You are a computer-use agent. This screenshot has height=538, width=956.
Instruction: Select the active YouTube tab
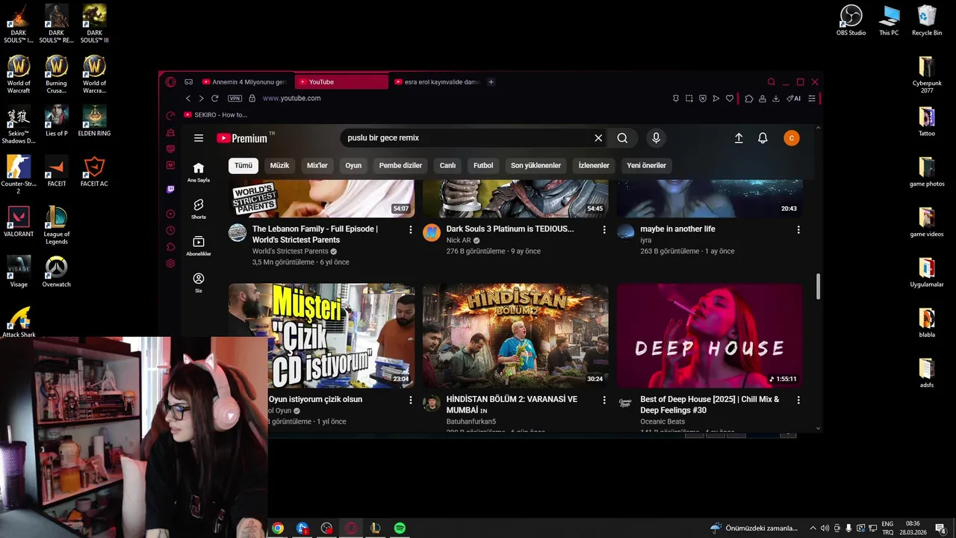point(342,82)
